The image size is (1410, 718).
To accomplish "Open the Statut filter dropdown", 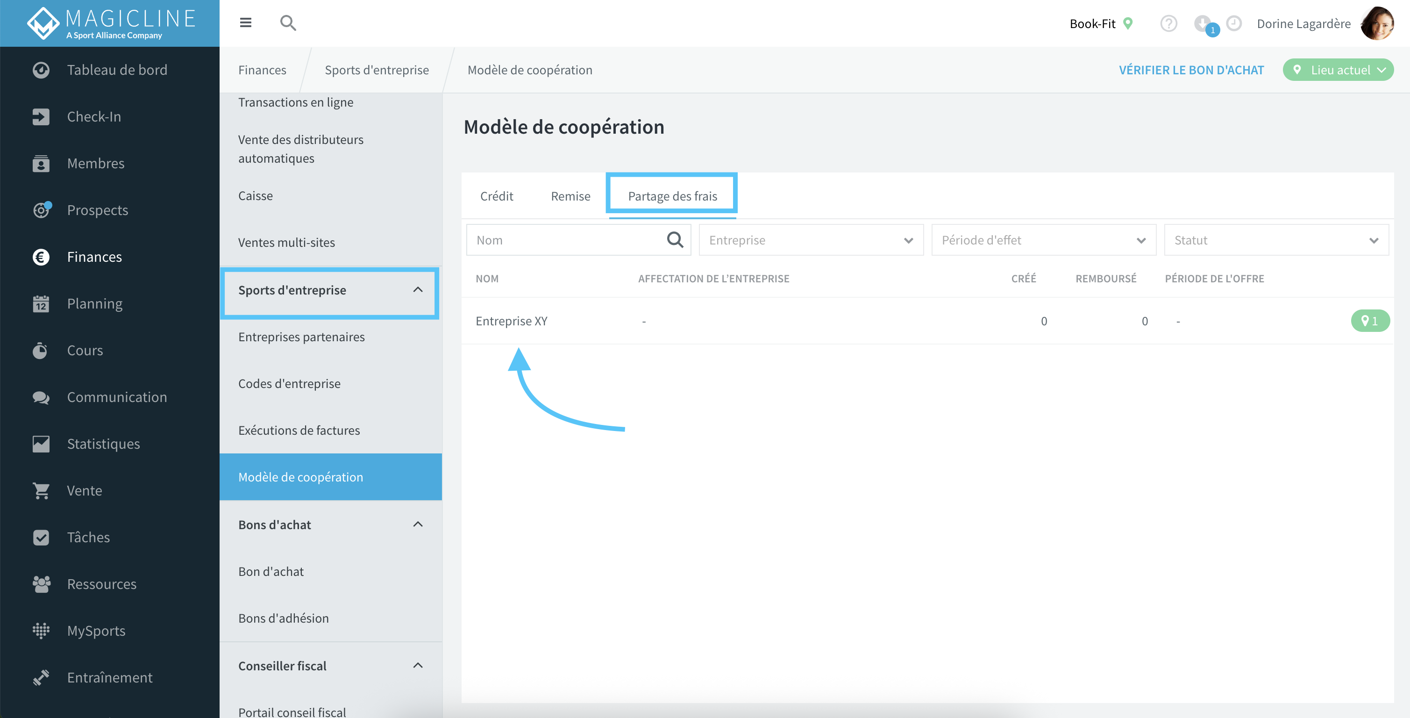I will coord(1276,240).
